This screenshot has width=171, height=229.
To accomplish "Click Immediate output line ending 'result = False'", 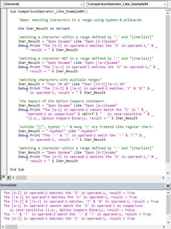I will tap(72, 210).
